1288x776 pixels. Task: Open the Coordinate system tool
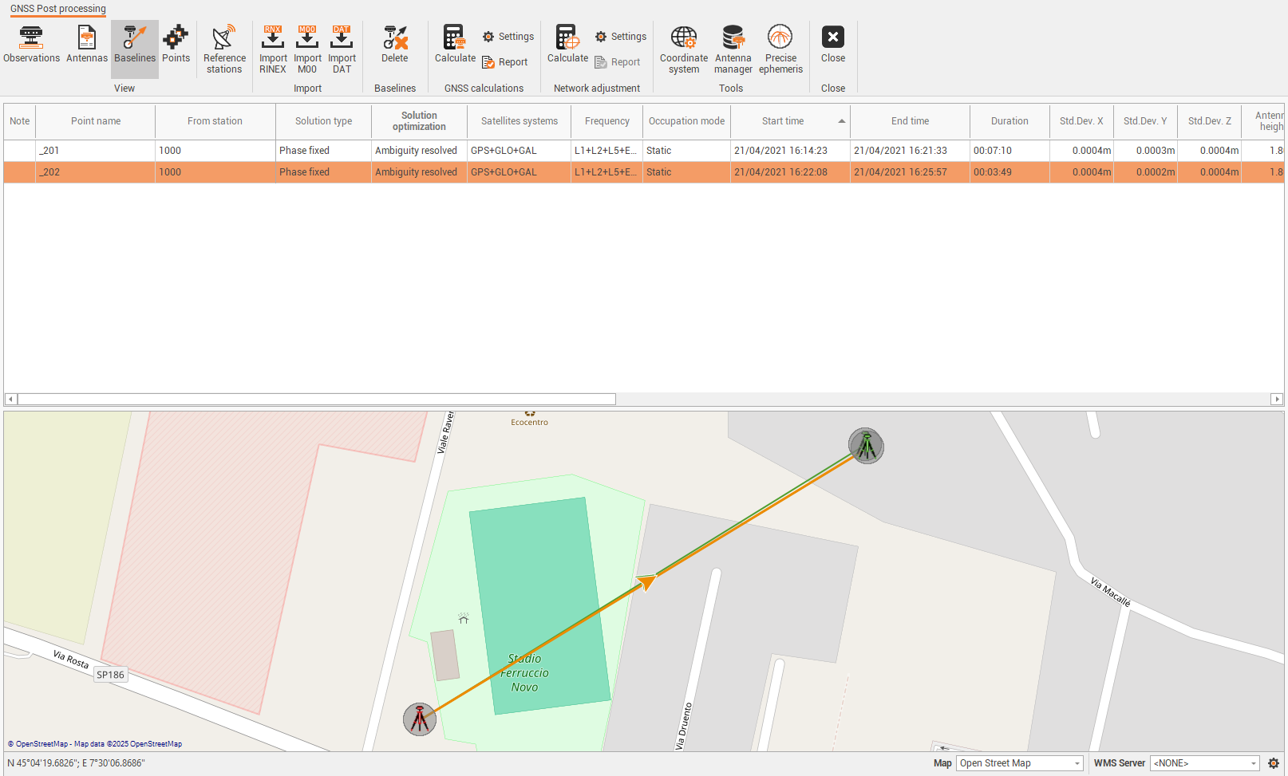coord(684,49)
